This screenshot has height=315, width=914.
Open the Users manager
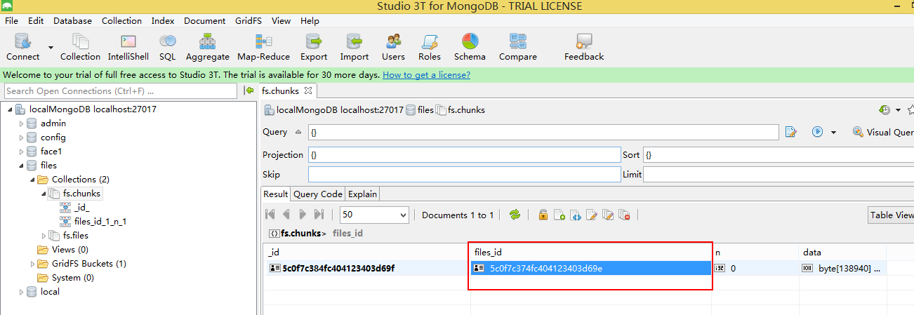[x=393, y=47]
